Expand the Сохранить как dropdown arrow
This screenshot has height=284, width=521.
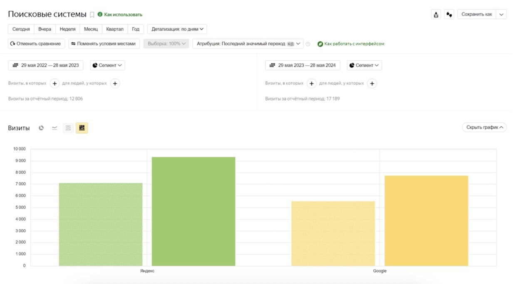pos(501,14)
